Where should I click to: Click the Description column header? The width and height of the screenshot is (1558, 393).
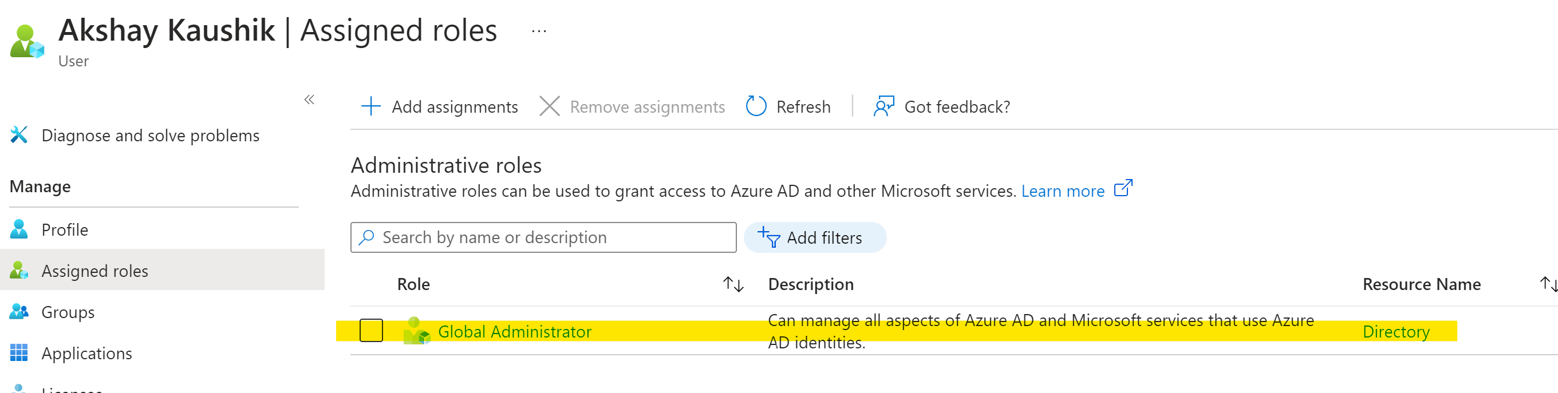810,285
